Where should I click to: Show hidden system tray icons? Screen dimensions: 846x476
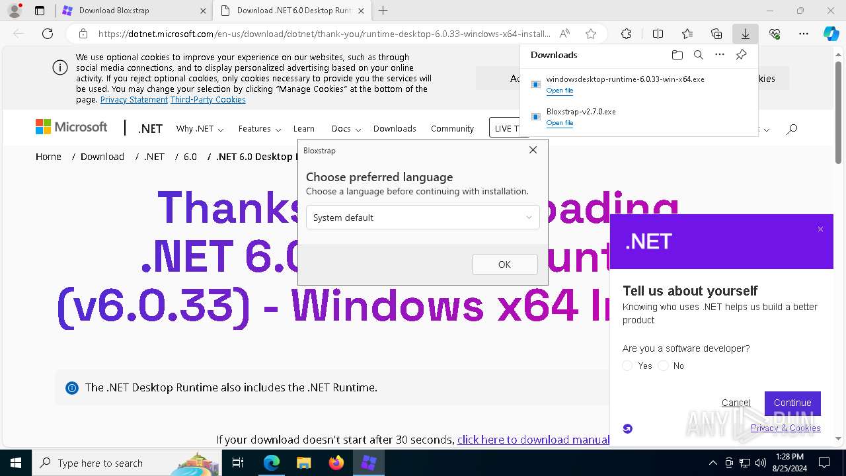(x=712, y=463)
